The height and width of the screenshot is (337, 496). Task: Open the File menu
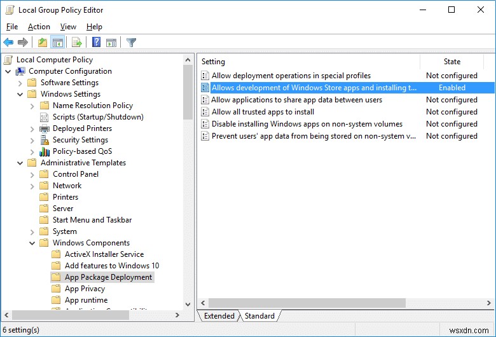pos(12,27)
